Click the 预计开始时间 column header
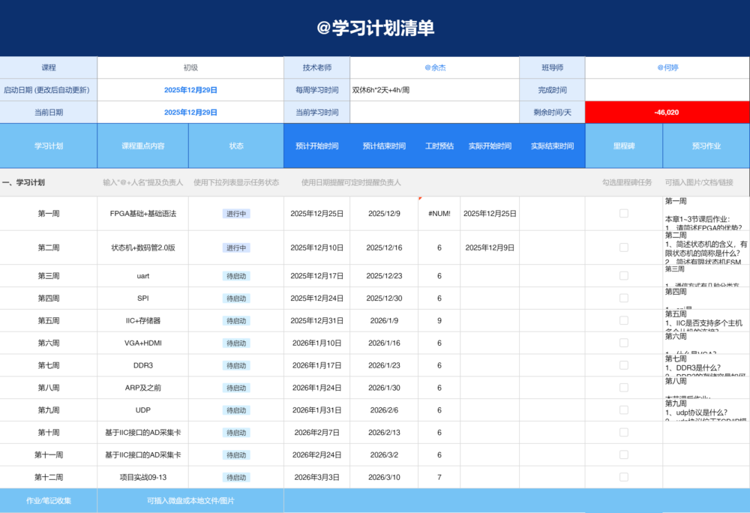Screen dimensions: 750x513 [x=316, y=146]
